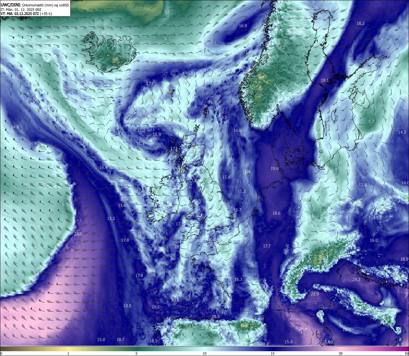409x356 pixels.
Task: Click the 14.3 value label
Action: (x=402, y=132)
